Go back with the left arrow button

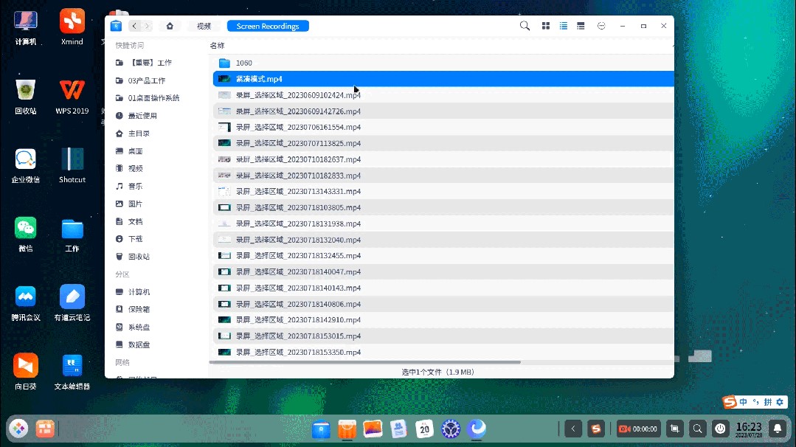tap(134, 26)
